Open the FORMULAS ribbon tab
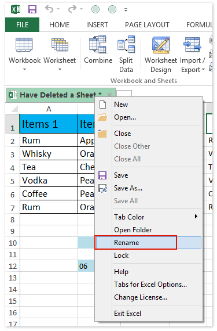This screenshot has width=217, height=331. pos(199,25)
